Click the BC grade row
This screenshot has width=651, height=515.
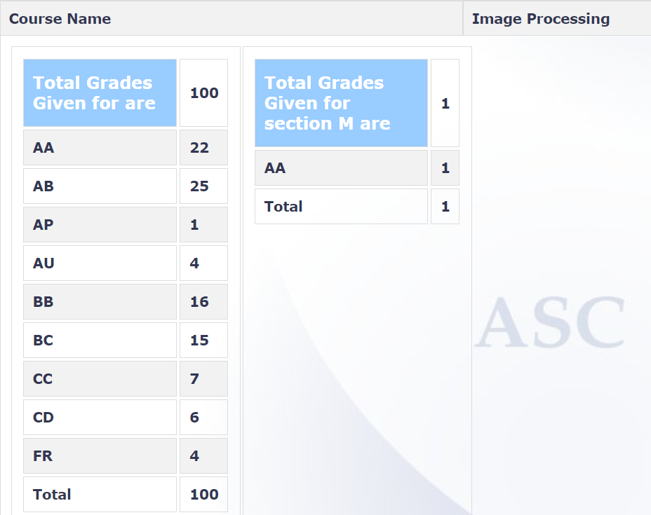[x=100, y=340]
